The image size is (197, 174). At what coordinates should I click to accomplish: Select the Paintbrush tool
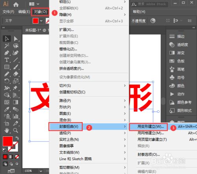[x=16, y=67]
